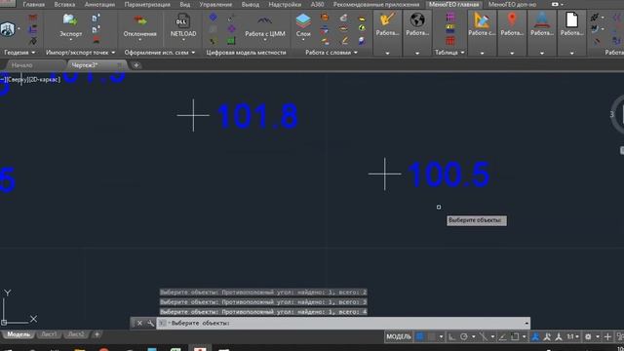Click МОДЕЛЬ space status button
This screenshot has height=351, width=624.
point(399,336)
